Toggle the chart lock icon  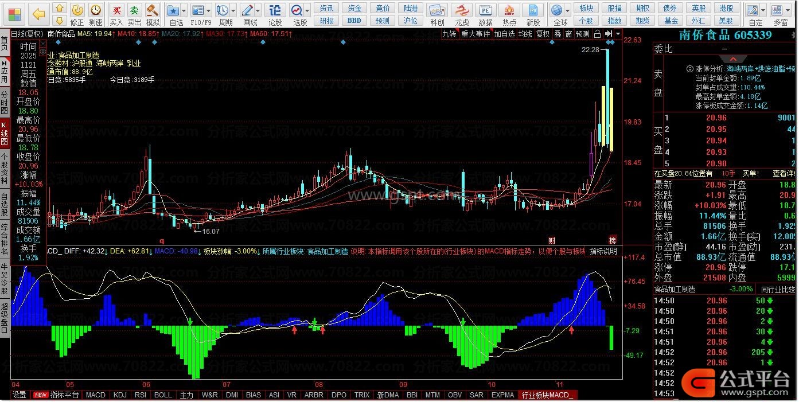click(597, 34)
